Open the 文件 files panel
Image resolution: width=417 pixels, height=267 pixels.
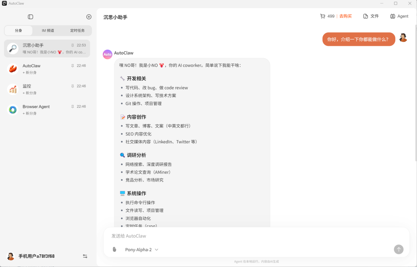click(371, 16)
